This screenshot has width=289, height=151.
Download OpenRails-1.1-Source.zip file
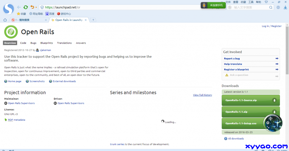pyautogui.click(x=241, y=100)
